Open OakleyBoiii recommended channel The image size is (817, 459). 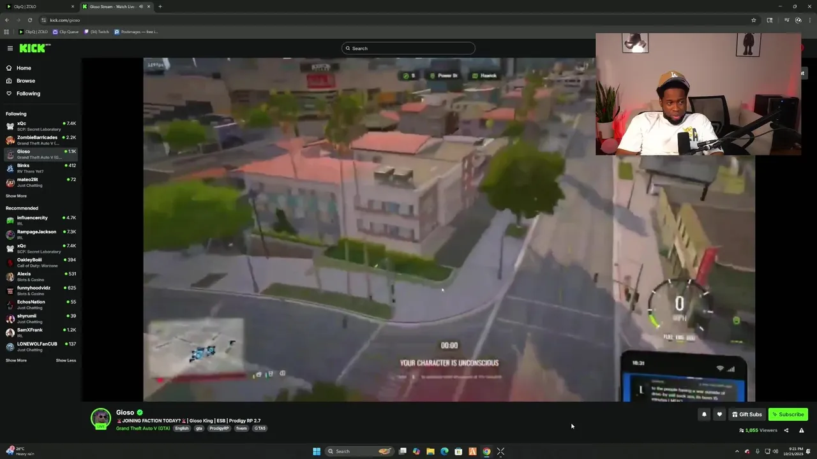coord(41,263)
